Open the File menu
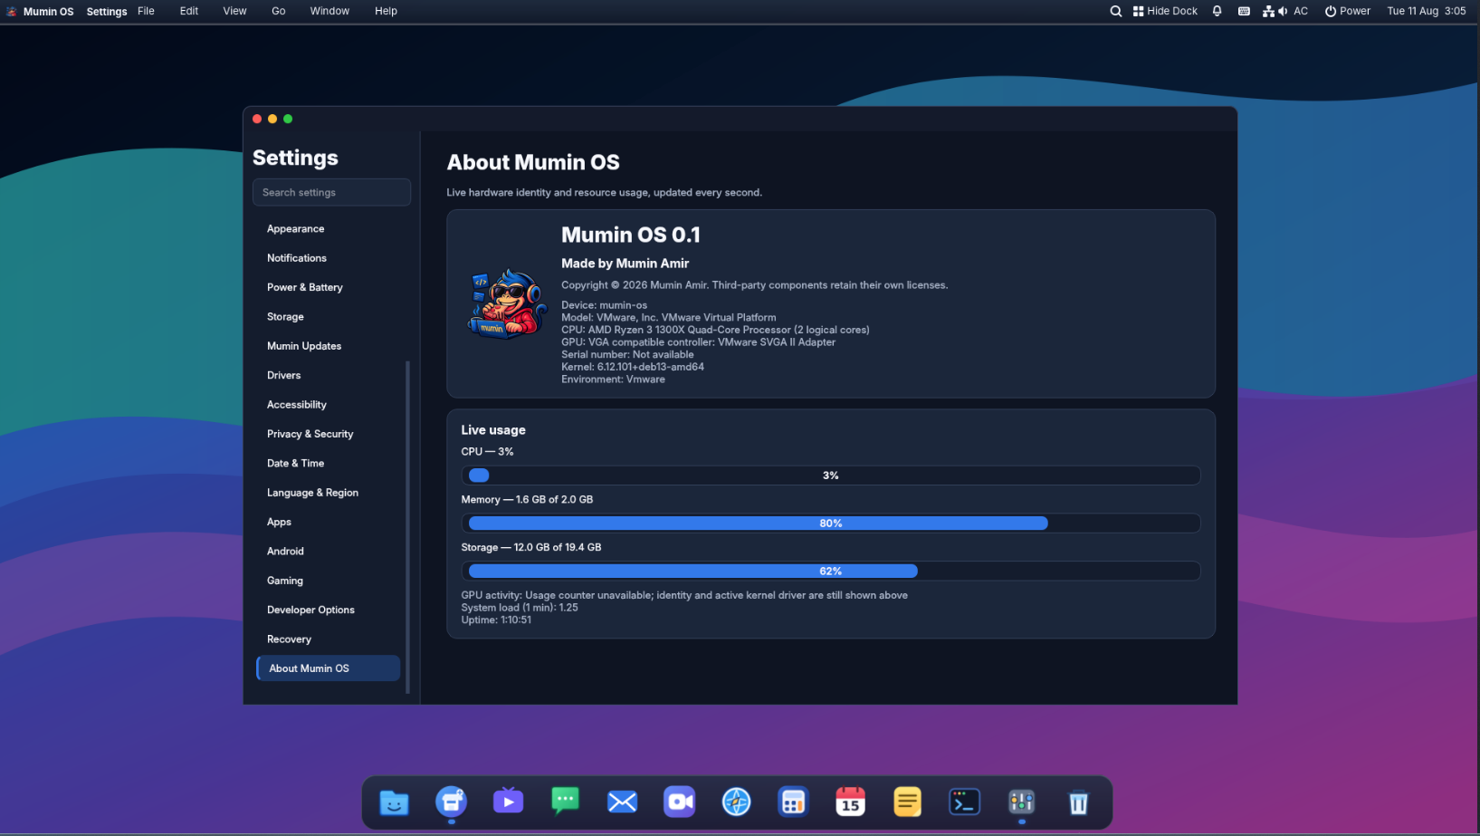 146,11
